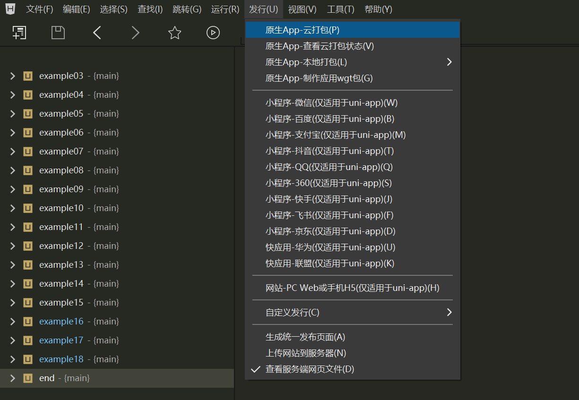Publish to 小程序-支付宝 mini program

353,135
